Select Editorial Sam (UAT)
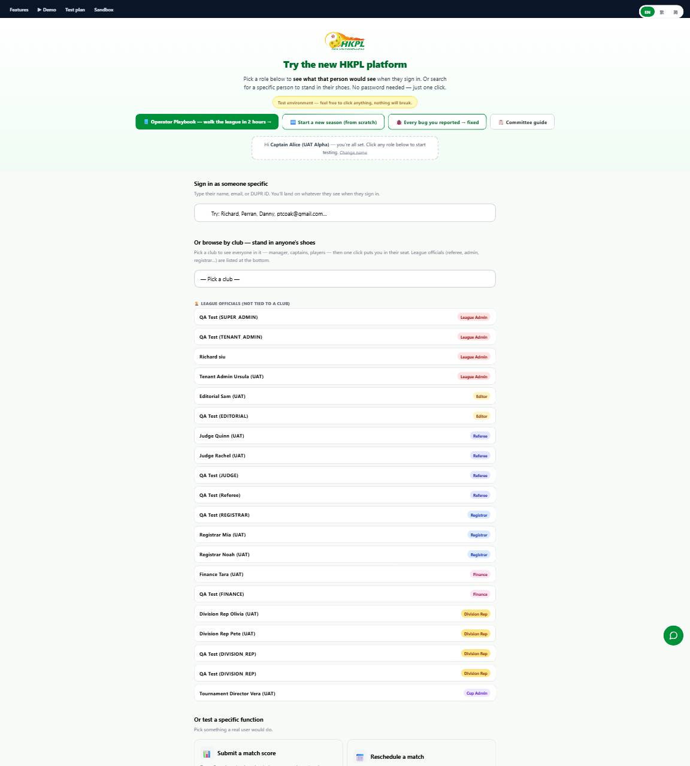This screenshot has width=690, height=766. point(344,396)
